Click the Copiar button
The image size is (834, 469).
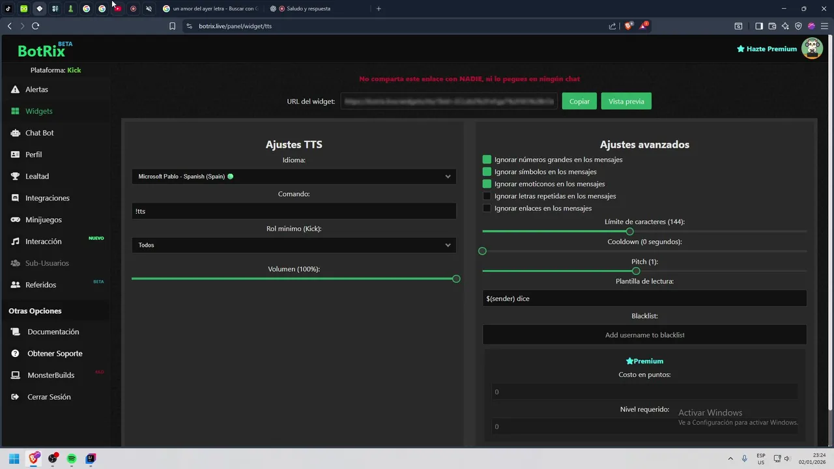pos(579,101)
